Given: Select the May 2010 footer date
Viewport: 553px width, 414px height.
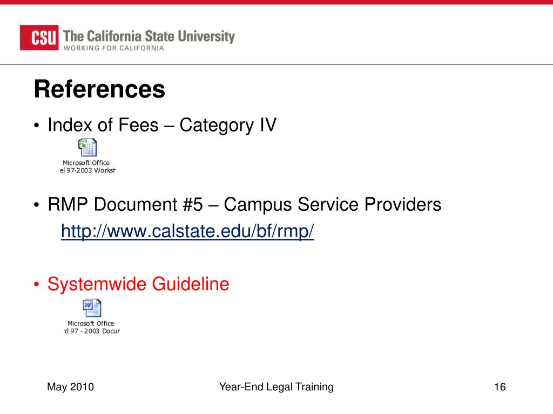Looking at the screenshot, I should 71,387.
